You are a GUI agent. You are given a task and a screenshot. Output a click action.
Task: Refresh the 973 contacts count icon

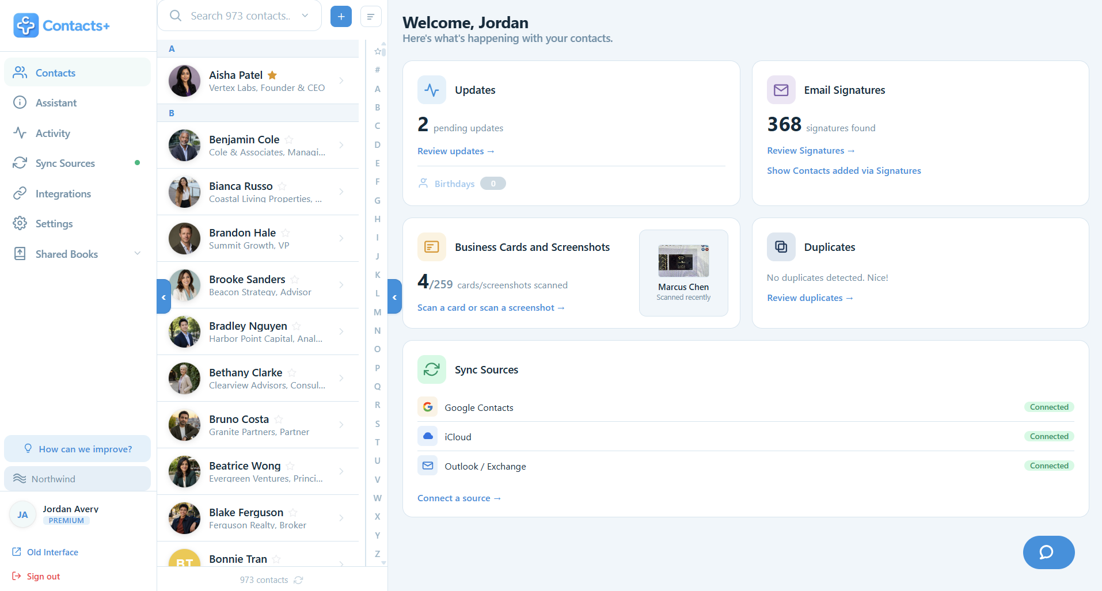(298, 580)
